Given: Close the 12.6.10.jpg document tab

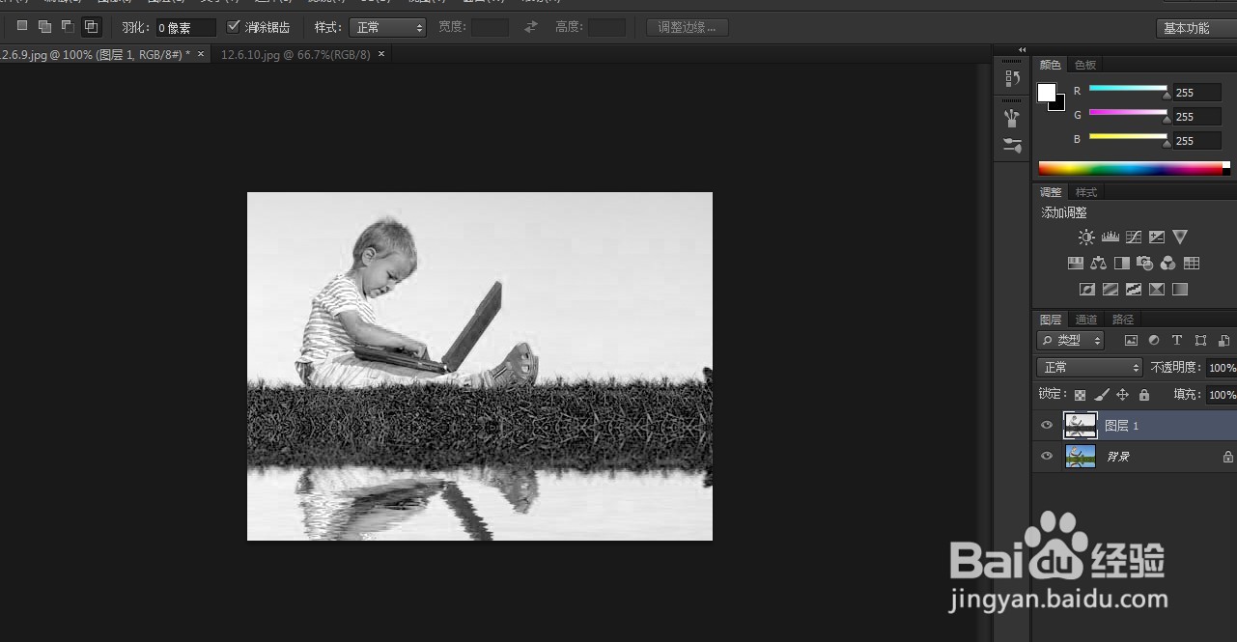Looking at the screenshot, I should 381,54.
